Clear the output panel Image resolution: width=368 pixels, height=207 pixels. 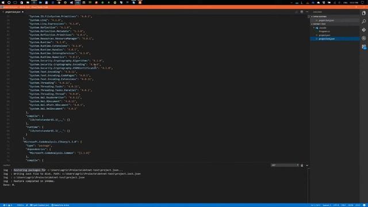302,166
